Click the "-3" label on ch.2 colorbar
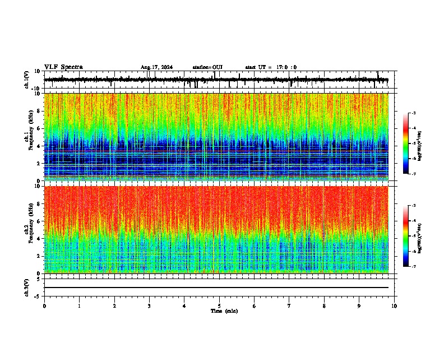Image resolution: width=444 pixels, height=343 pixels. (413, 206)
